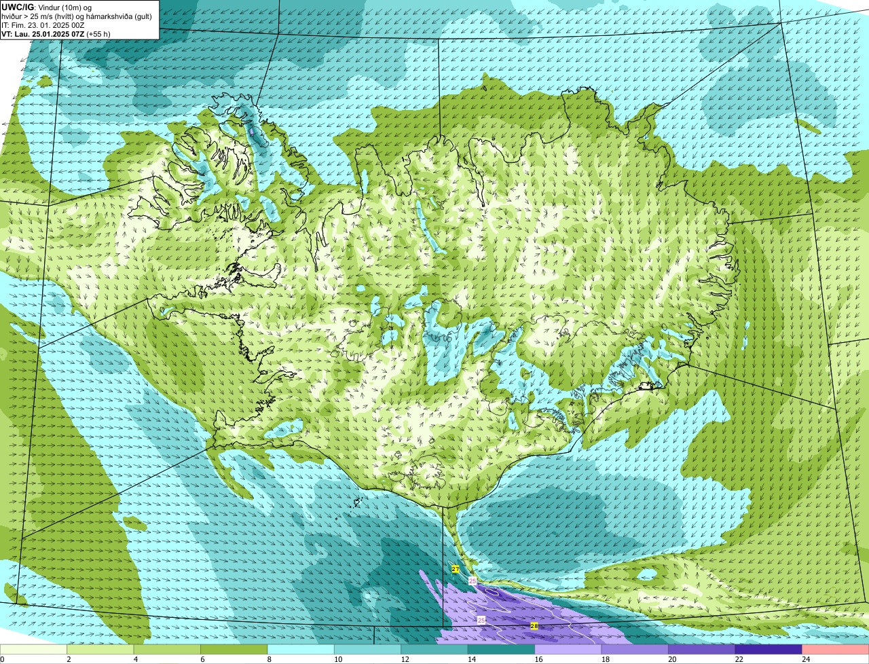Click the white '25' contour label left of yellow 28
The width and height of the screenshot is (869, 664).
coord(481,620)
